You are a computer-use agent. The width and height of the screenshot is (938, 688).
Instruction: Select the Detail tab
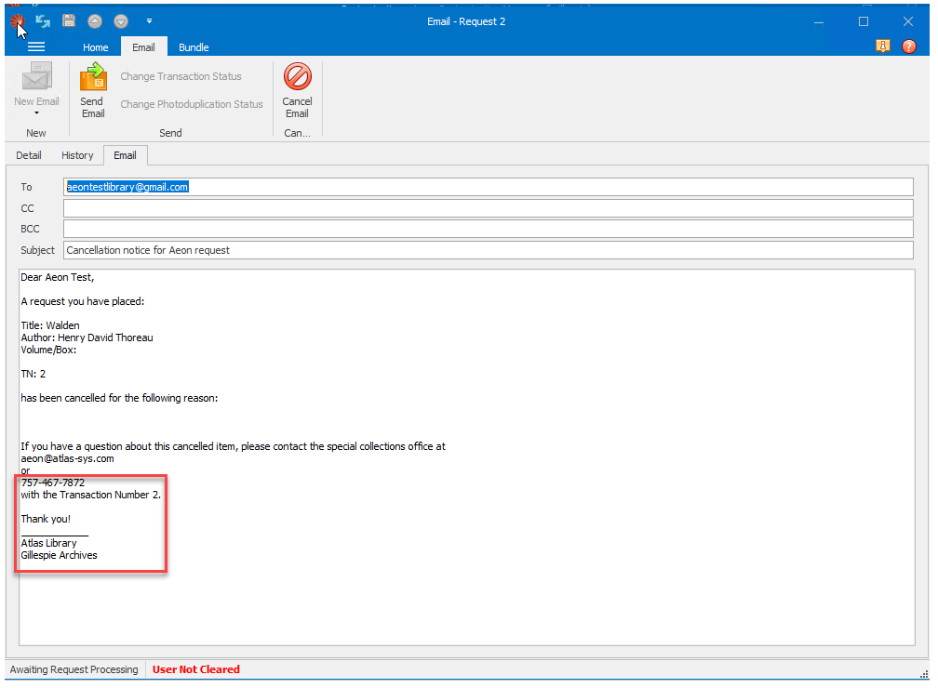[28, 155]
